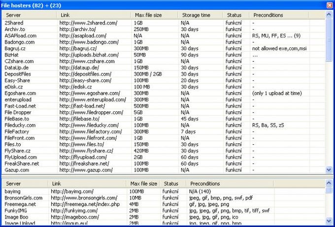Select the enterupload row
The width and height of the screenshot is (335, 227).
click(164, 100)
